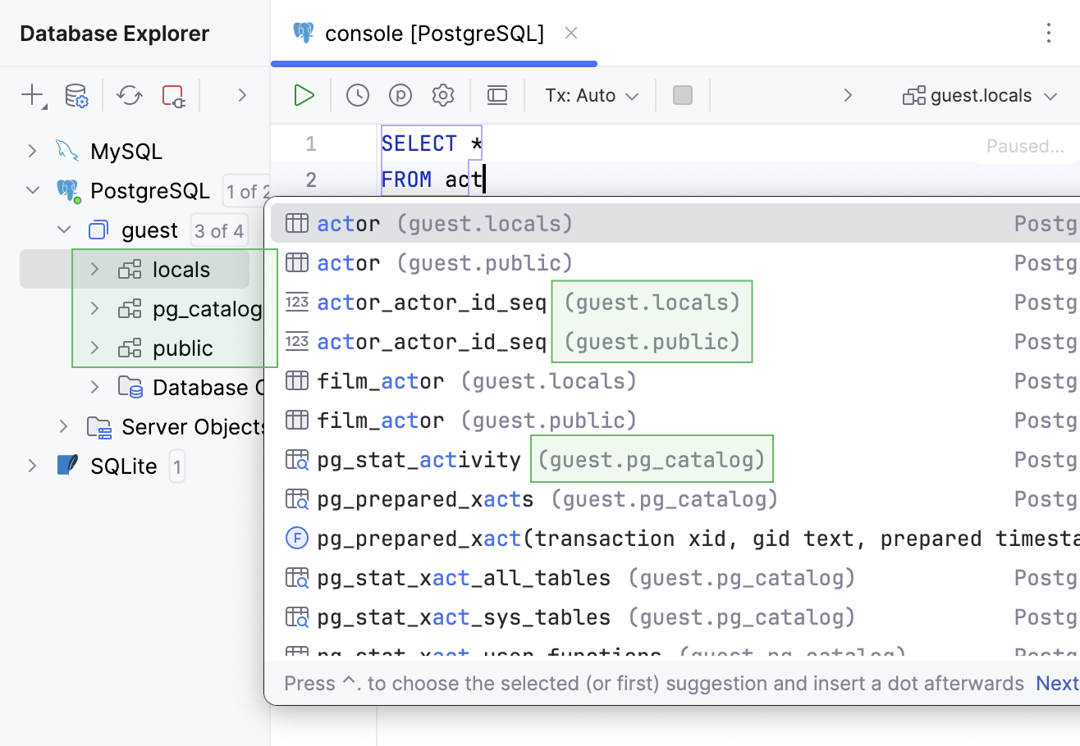Expand the SQLite data source node
Screen dimensions: 1080x746
pos(32,466)
